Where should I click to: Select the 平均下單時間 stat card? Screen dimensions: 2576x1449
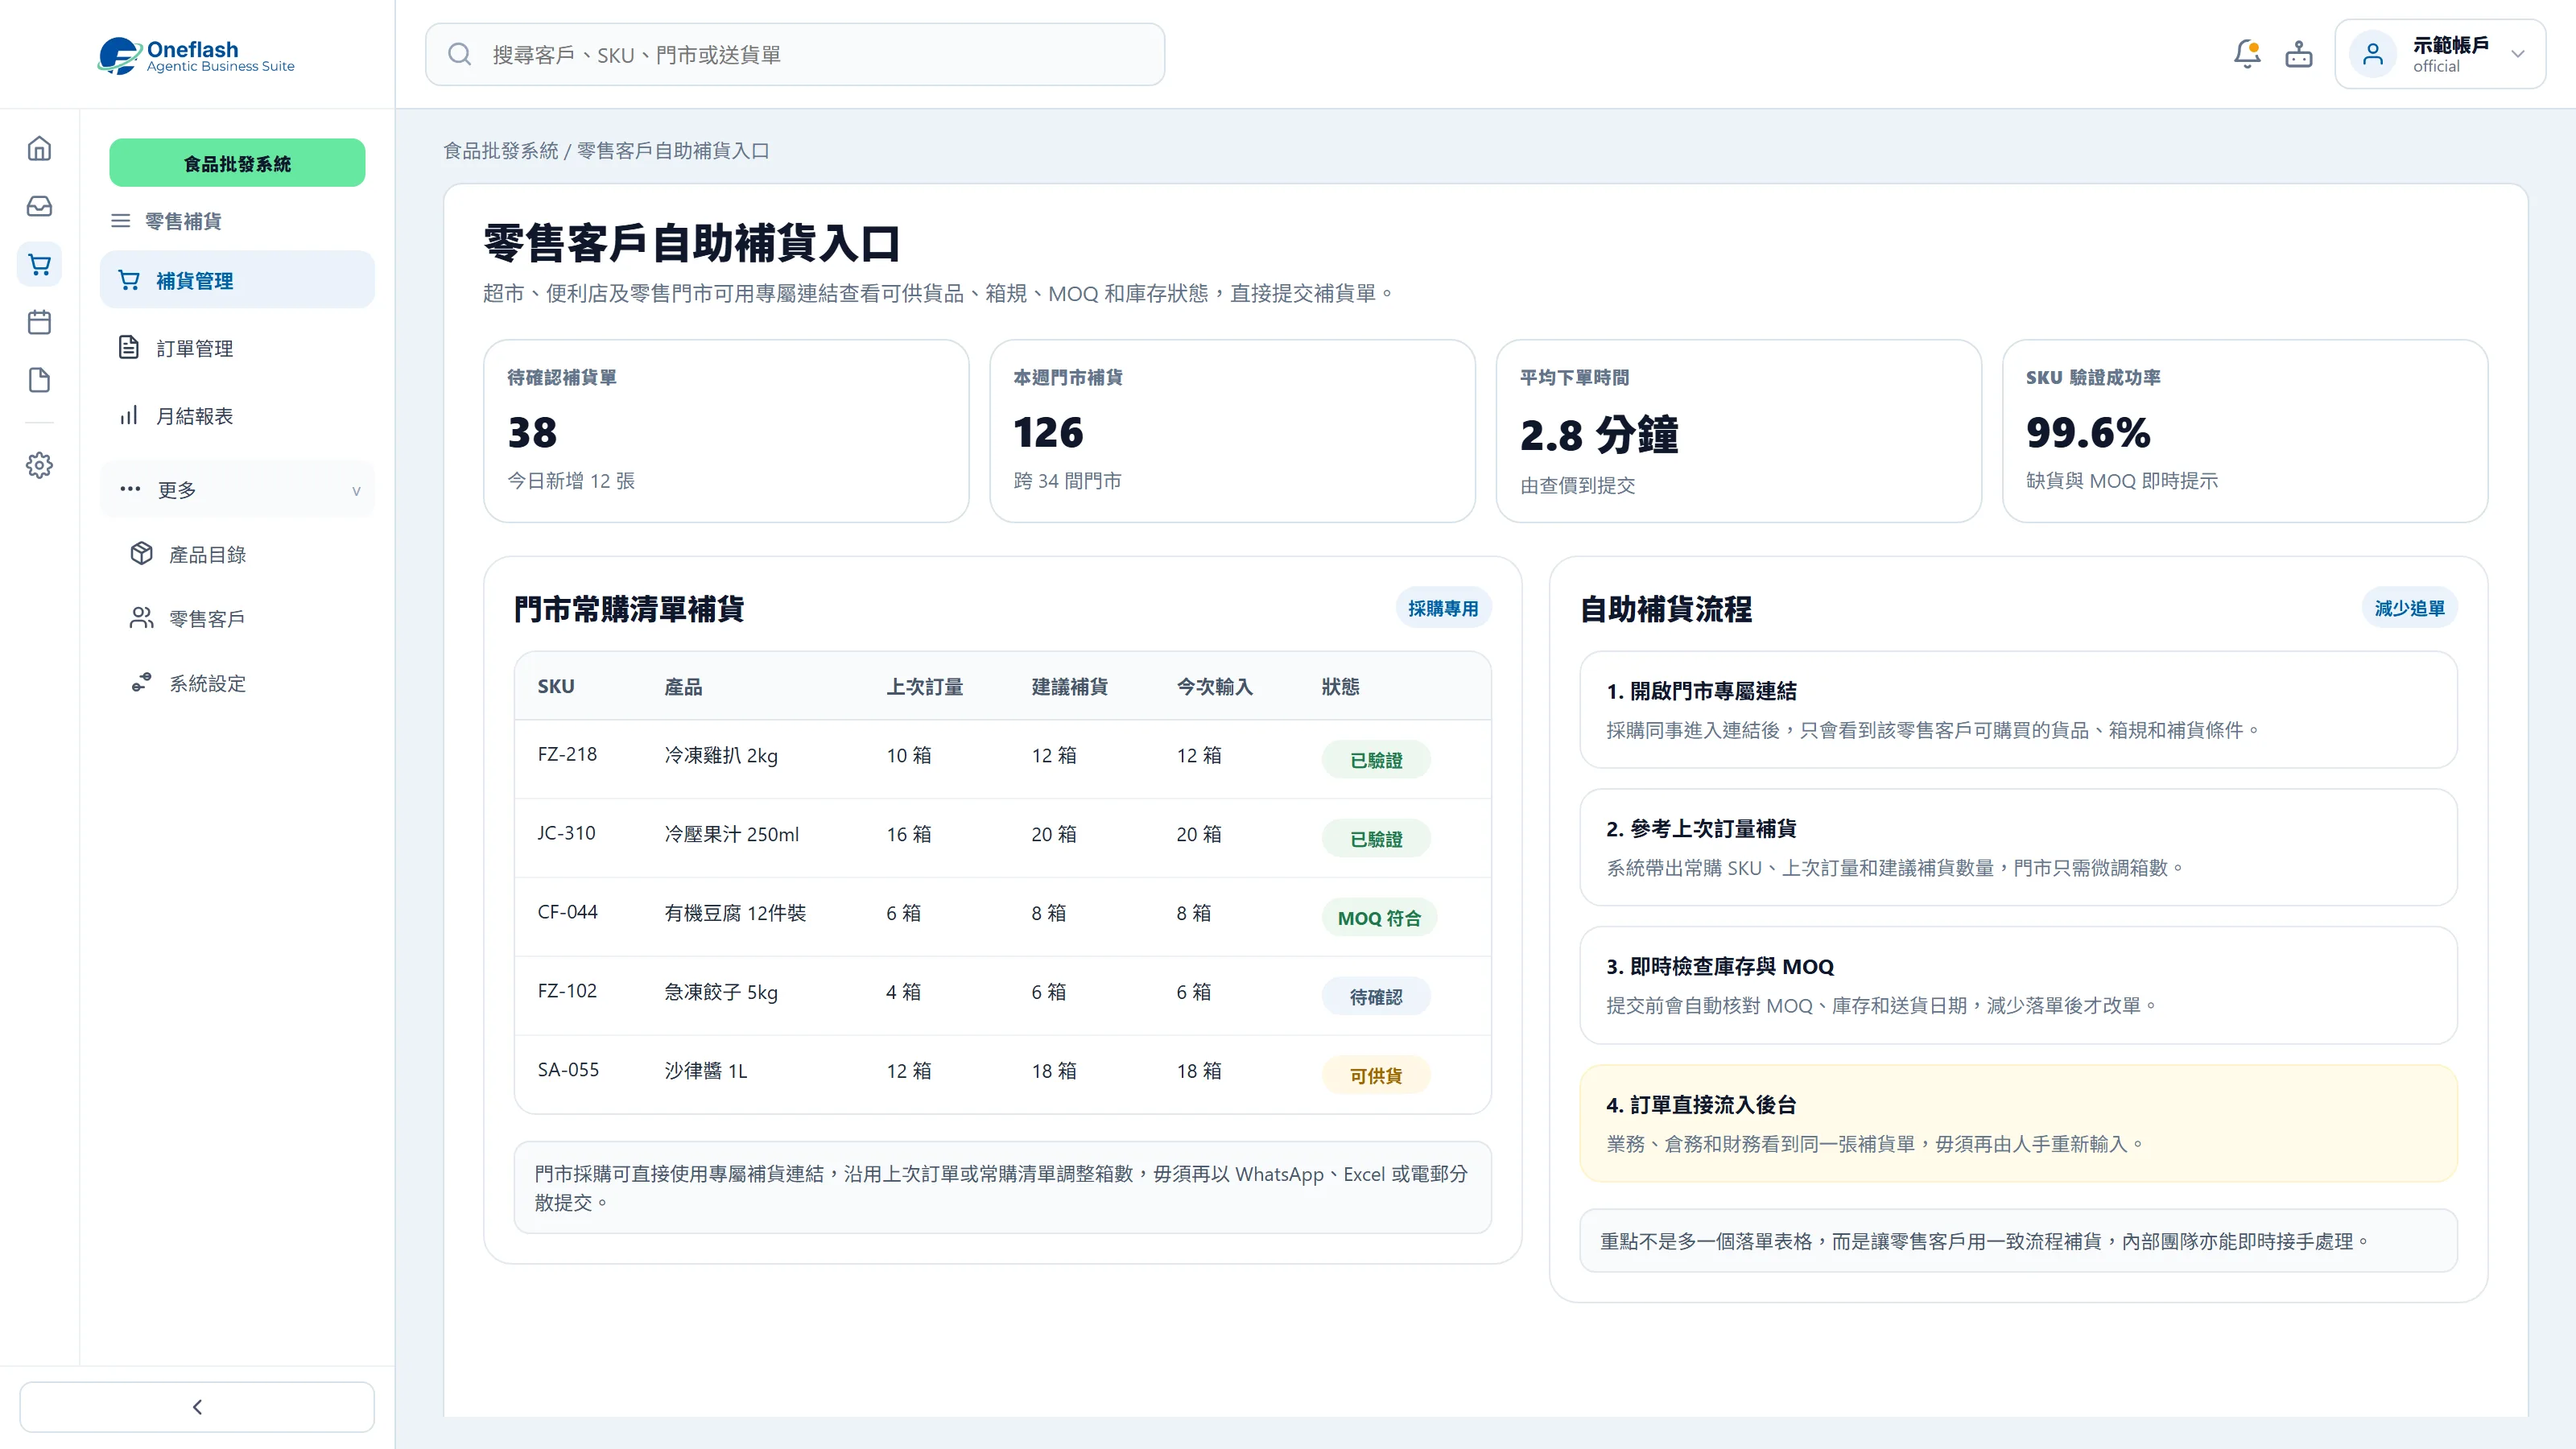tap(1738, 431)
